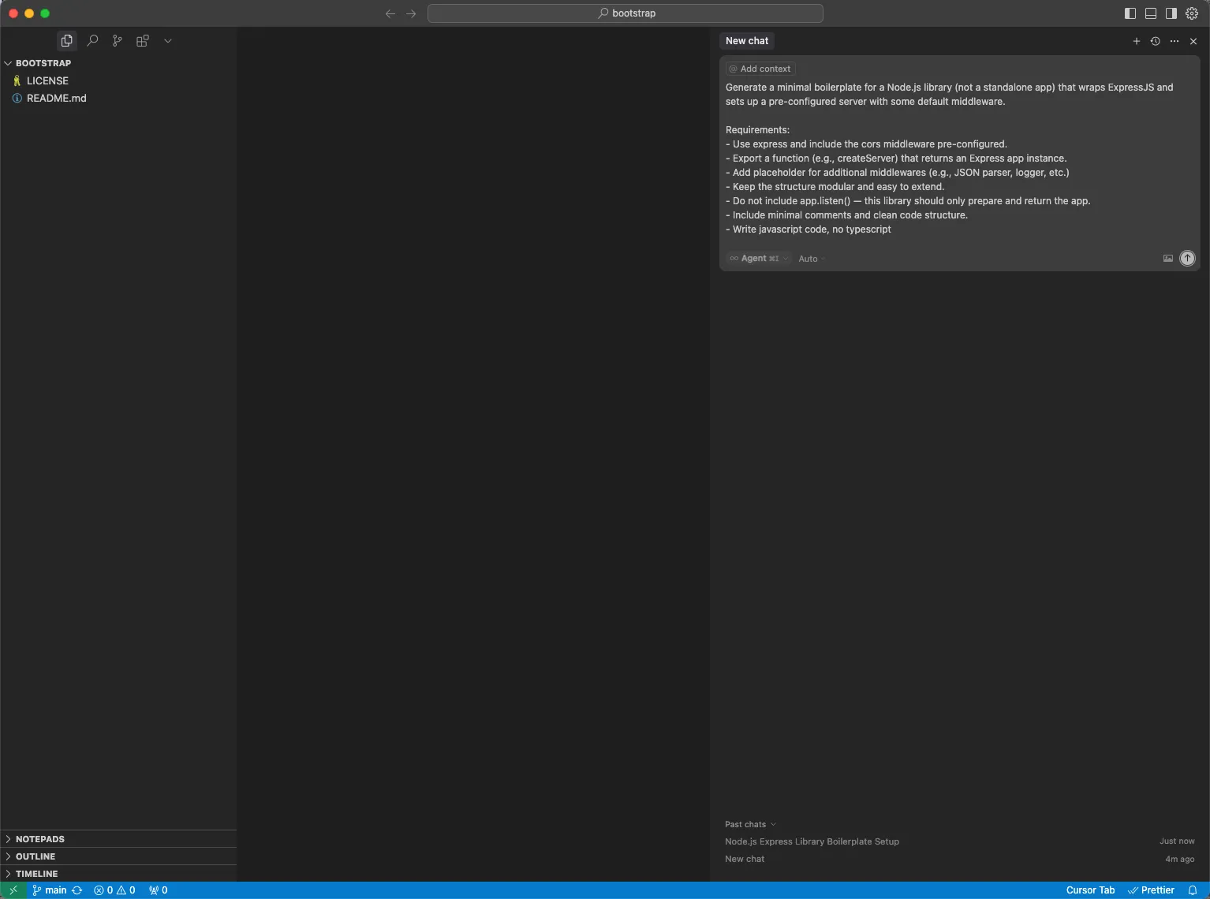Image resolution: width=1210 pixels, height=899 pixels.
Task: Open the Search view icon
Action: coord(92,41)
